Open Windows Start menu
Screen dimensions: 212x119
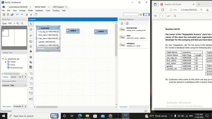pos(4,116)
